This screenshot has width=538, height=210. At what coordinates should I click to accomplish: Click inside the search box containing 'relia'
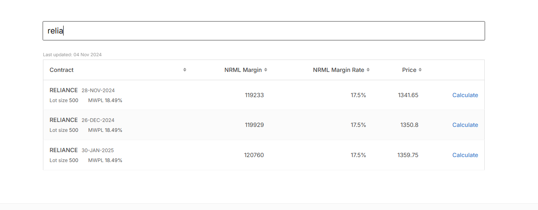tap(264, 31)
